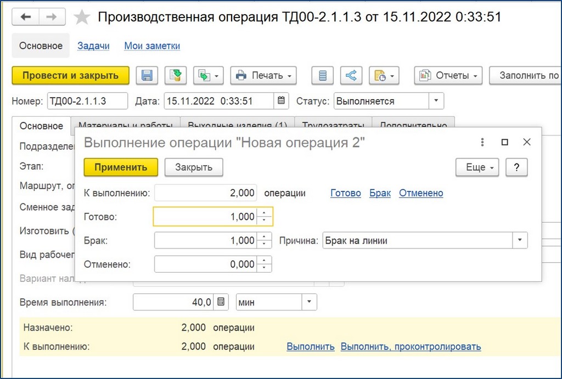
Task: Click the help question mark button
Action: [x=516, y=167]
